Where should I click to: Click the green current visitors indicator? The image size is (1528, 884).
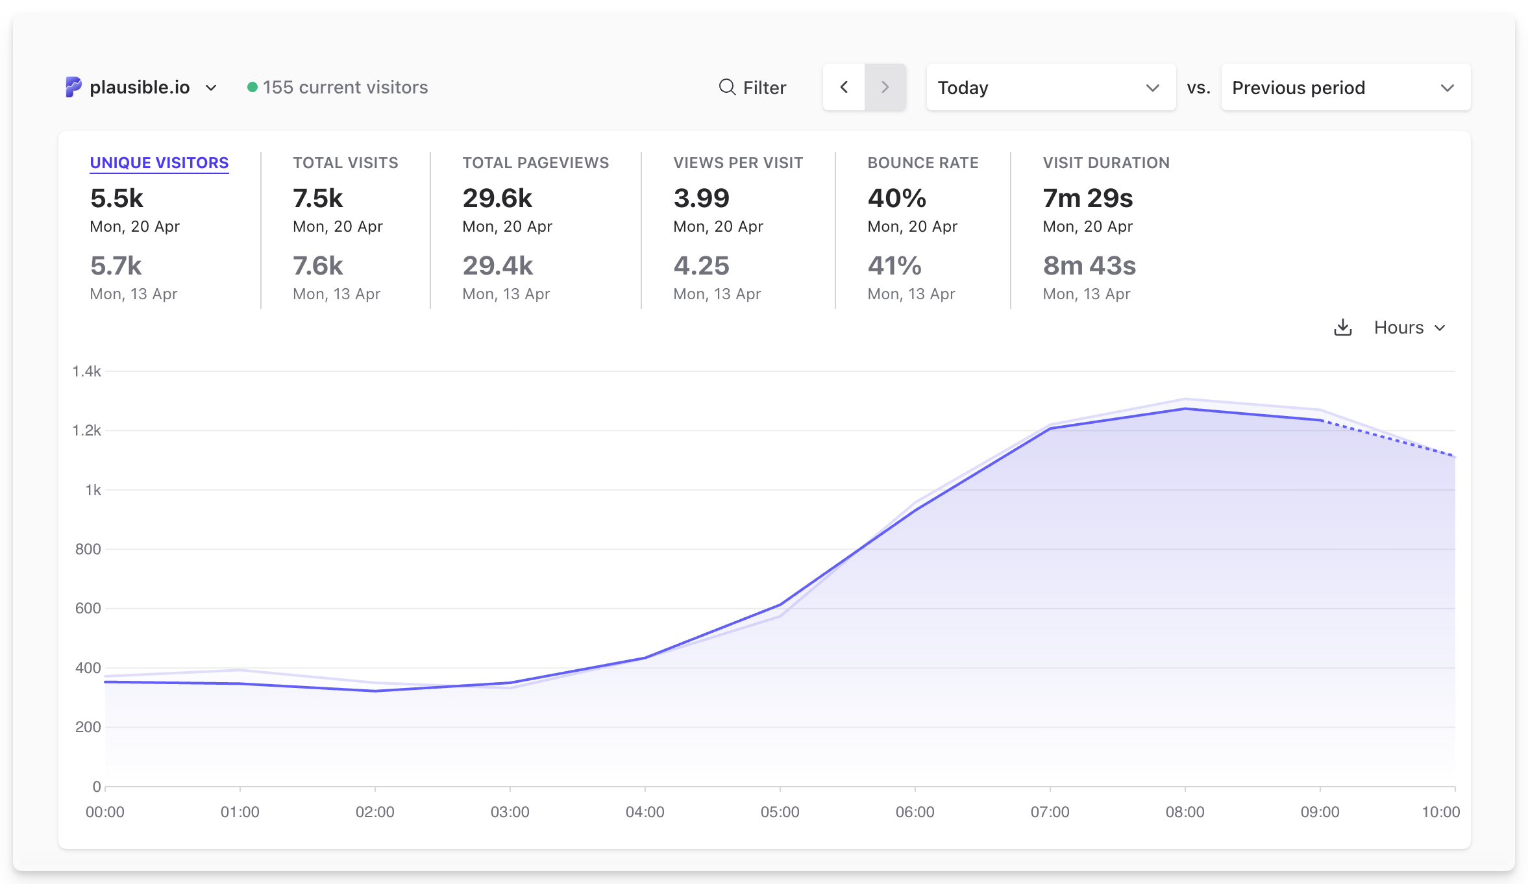point(253,87)
